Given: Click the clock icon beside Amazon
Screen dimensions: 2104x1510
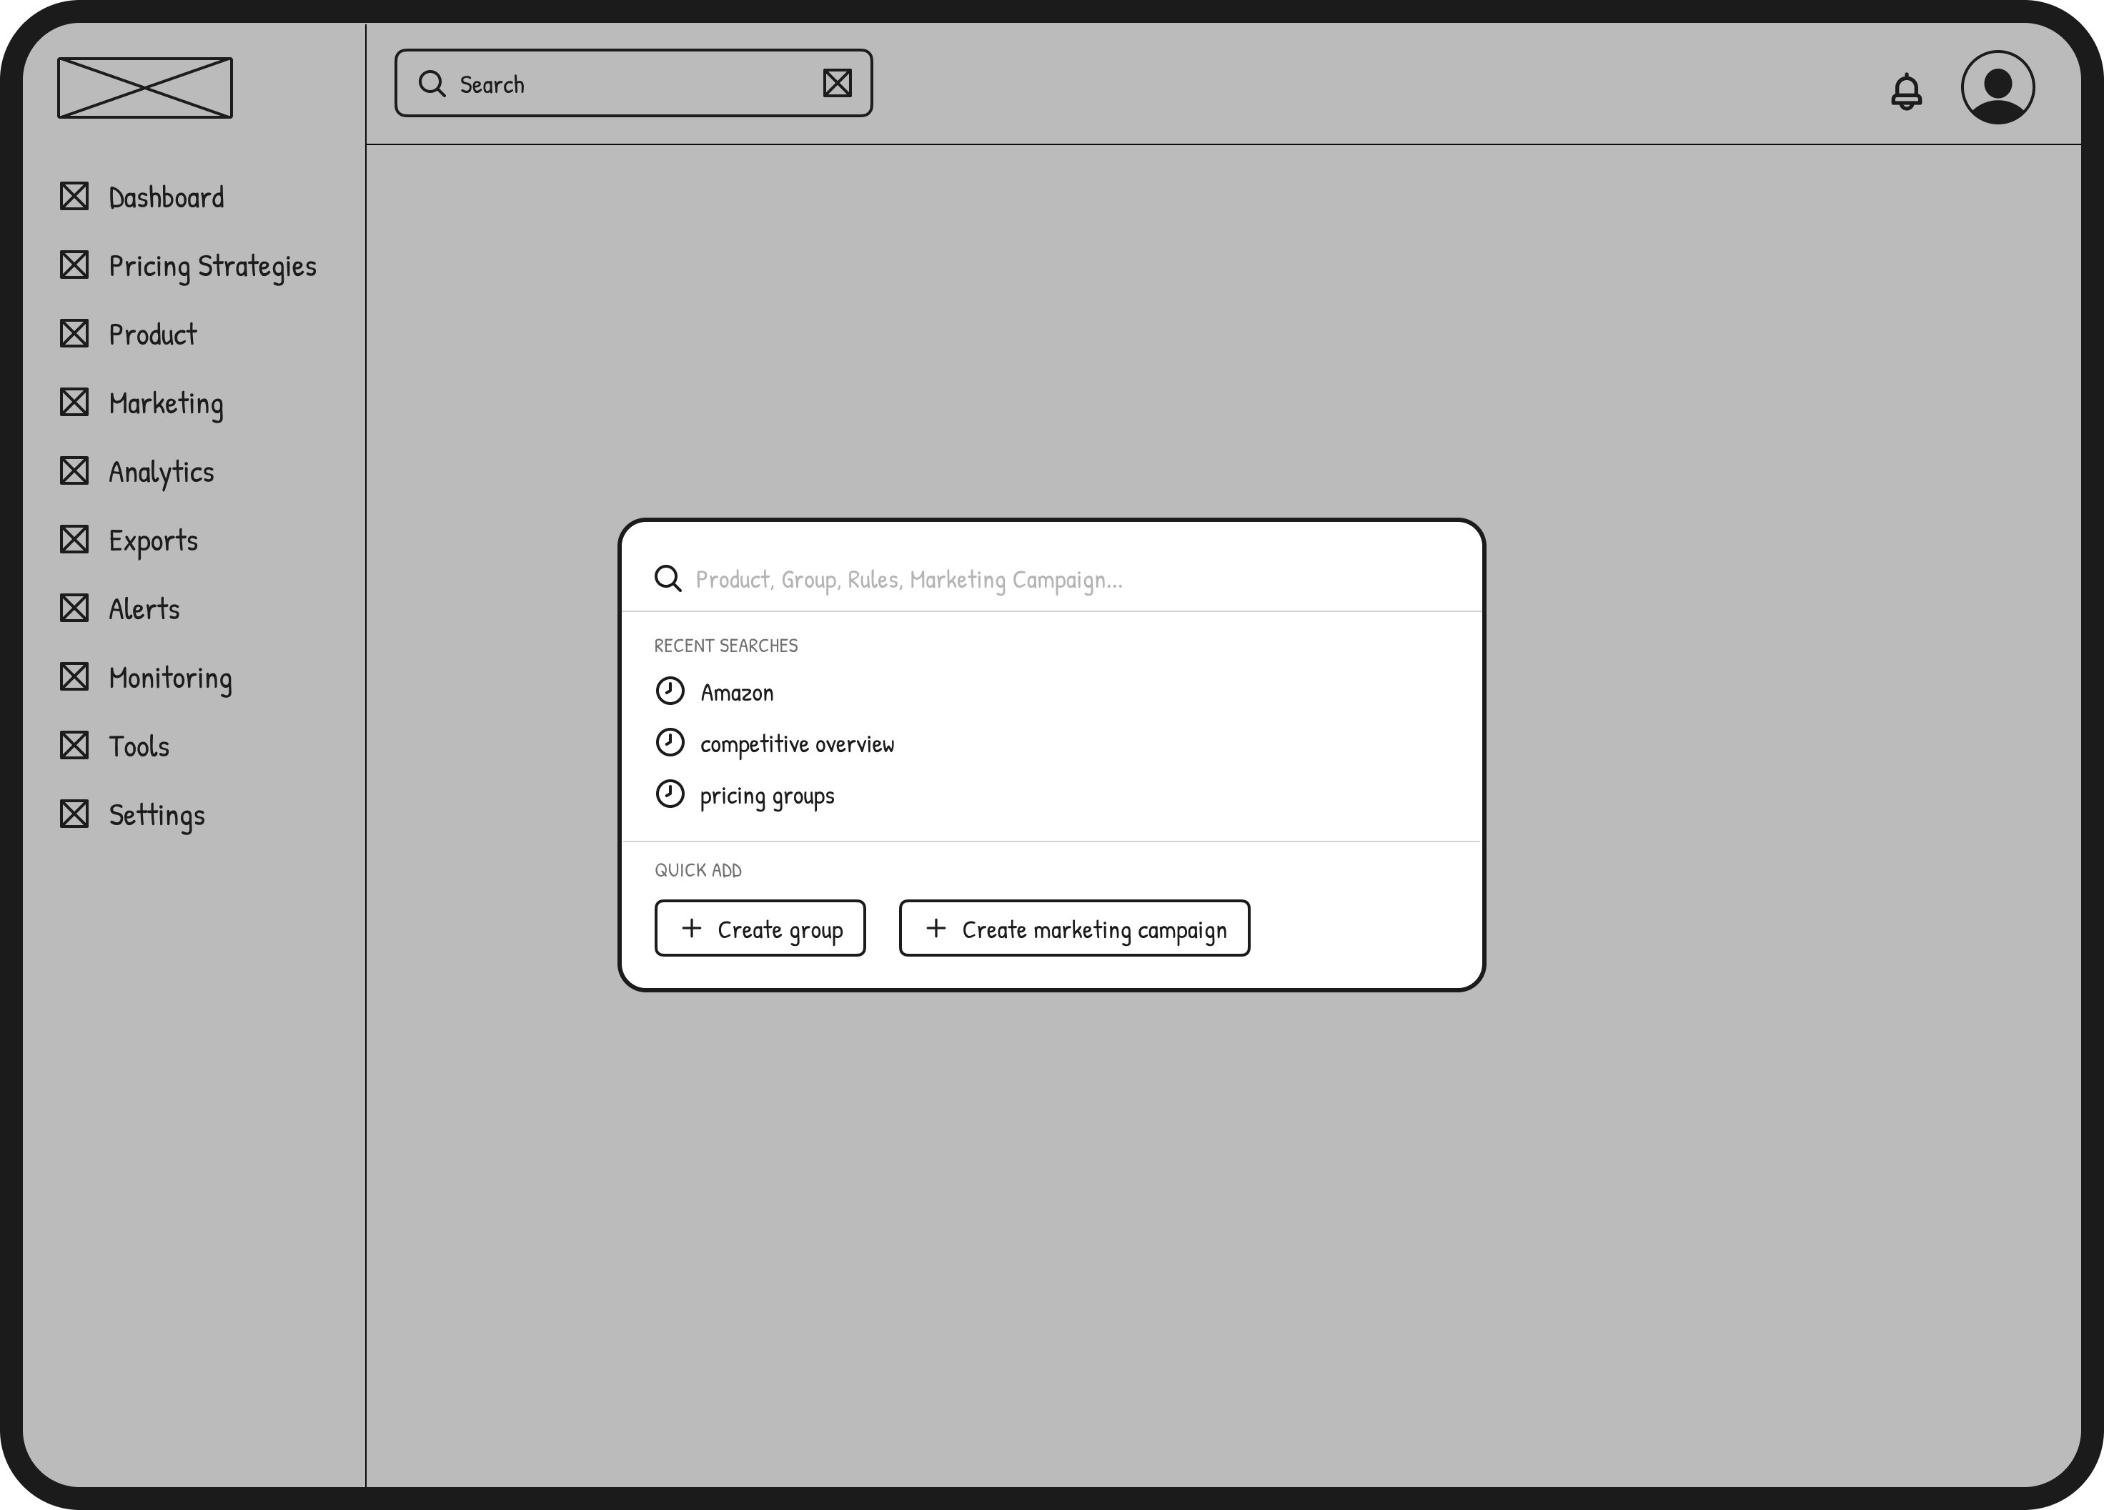Looking at the screenshot, I should point(670,691).
